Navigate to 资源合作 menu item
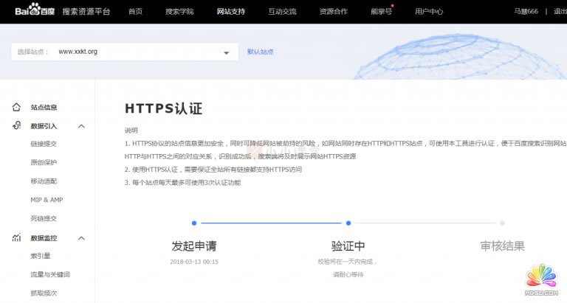The width and height of the screenshot is (567, 303). tap(333, 12)
